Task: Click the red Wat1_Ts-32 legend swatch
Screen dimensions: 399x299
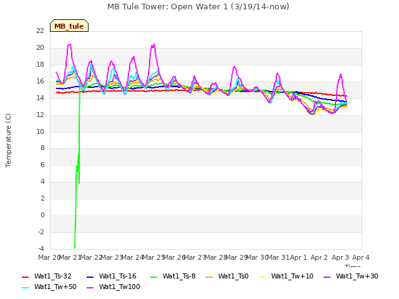Action: [25, 277]
